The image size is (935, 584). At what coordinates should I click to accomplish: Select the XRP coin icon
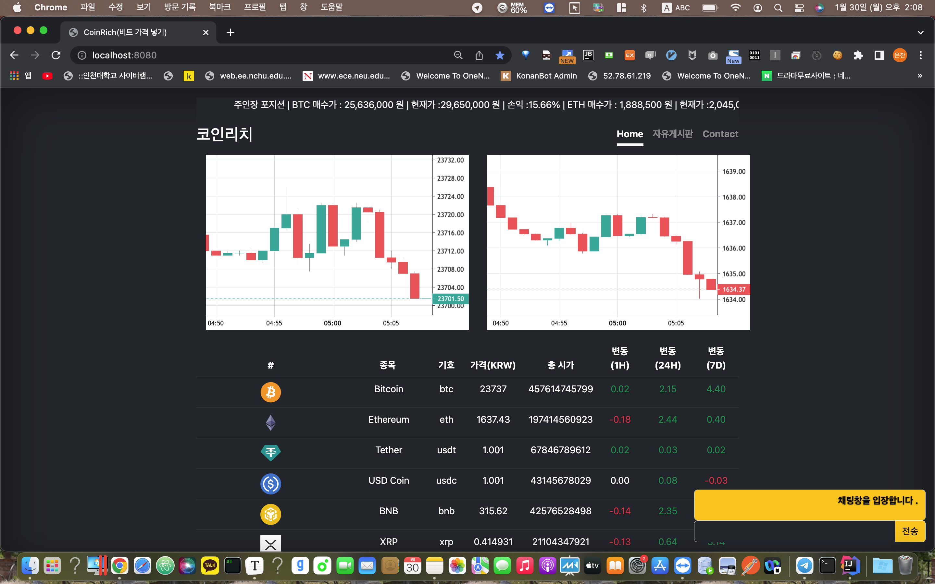[x=270, y=543]
